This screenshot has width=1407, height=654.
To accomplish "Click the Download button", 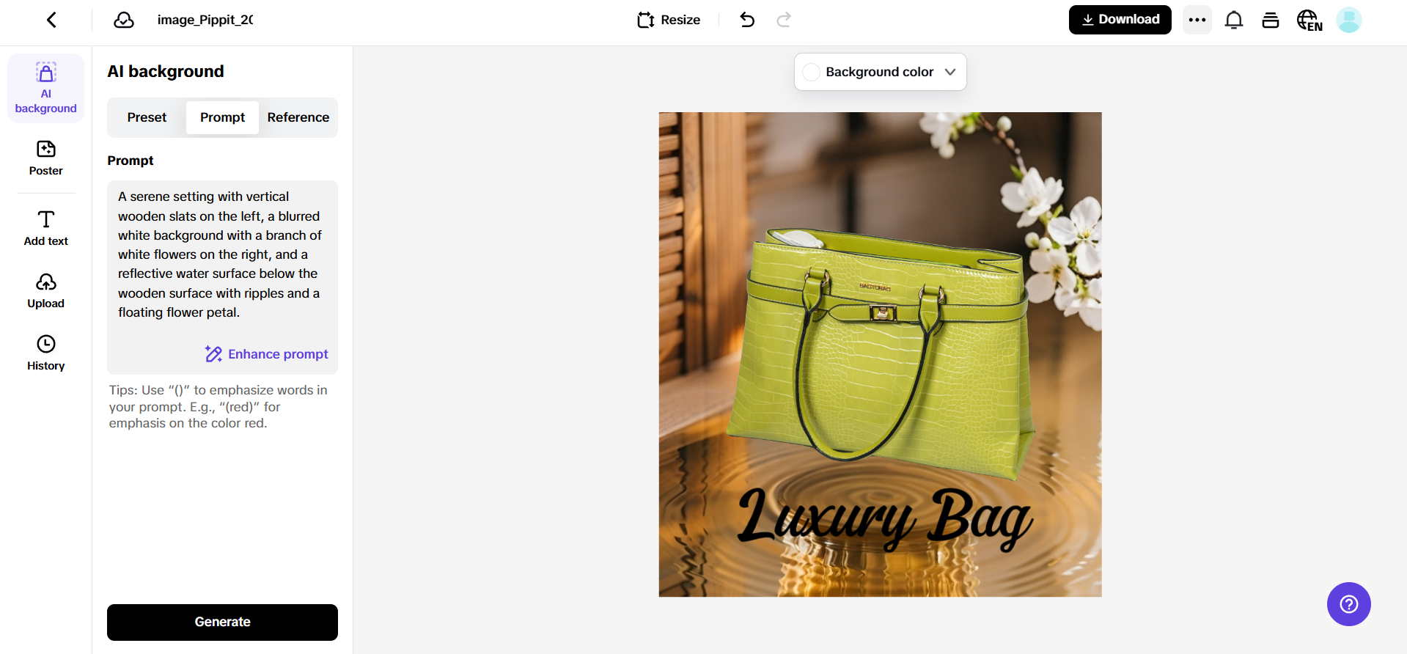I will [x=1120, y=20].
